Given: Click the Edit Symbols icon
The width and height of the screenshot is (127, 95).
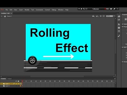Looking at the screenshot, I should pos(97,16).
